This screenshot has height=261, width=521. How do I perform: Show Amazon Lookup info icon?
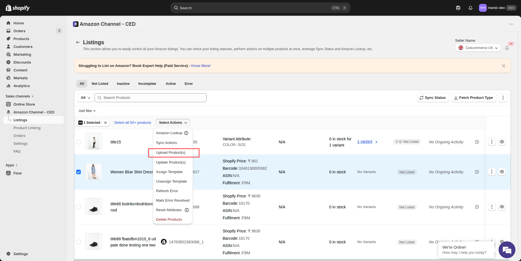click(186, 133)
